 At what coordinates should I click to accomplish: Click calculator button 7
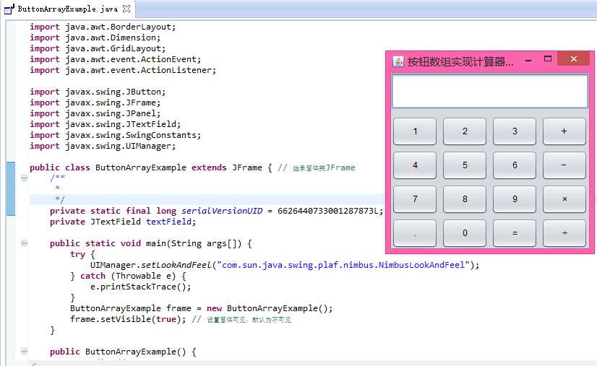[x=415, y=199]
